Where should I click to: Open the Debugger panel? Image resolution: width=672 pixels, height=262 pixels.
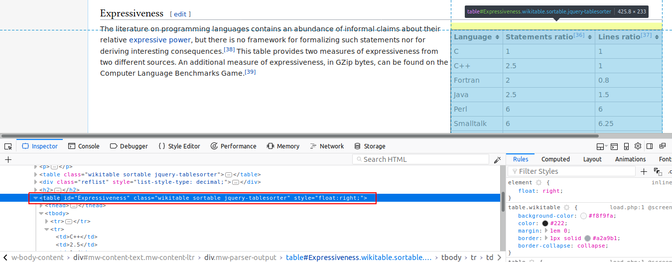pyautogui.click(x=129, y=146)
